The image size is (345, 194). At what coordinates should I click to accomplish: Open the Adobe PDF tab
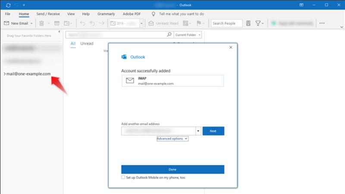tap(132, 14)
